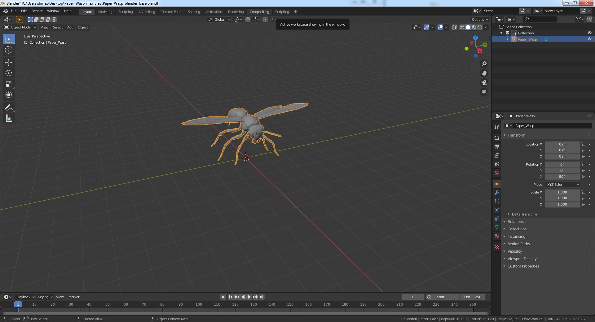595x322 pixels.
Task: Open the Physics properties tab
Action: (x=497, y=210)
